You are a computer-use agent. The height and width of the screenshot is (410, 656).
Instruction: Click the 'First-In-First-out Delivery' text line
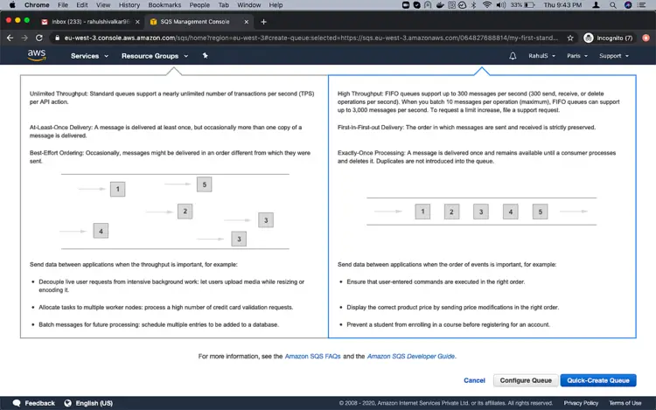pos(466,127)
